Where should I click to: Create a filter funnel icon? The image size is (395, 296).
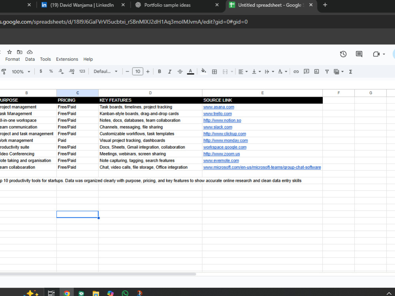pos(327,72)
